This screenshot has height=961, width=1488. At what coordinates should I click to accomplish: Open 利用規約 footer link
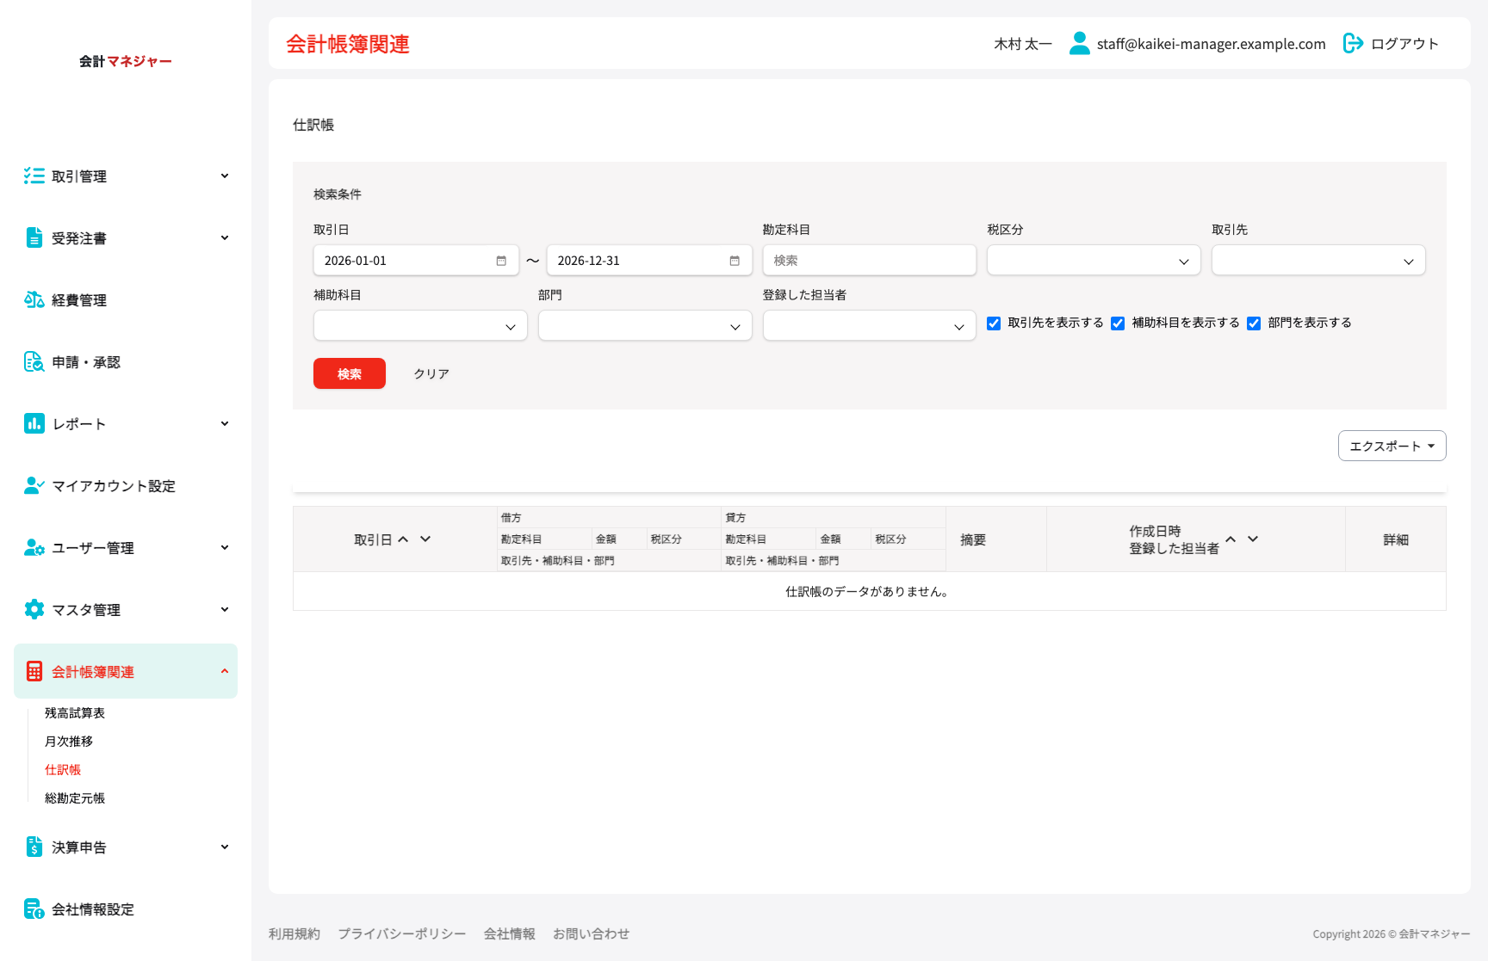294,934
